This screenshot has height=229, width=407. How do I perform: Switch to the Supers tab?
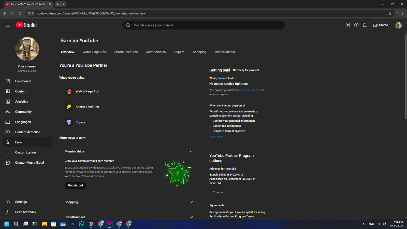coord(179,52)
